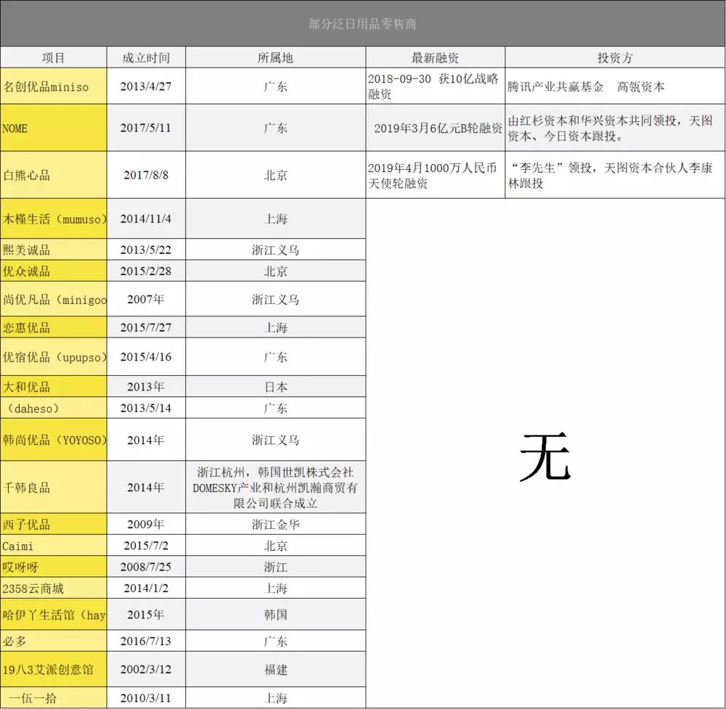Select the 项目 column header
Viewport: 726px width, 709px height.
tap(54, 57)
